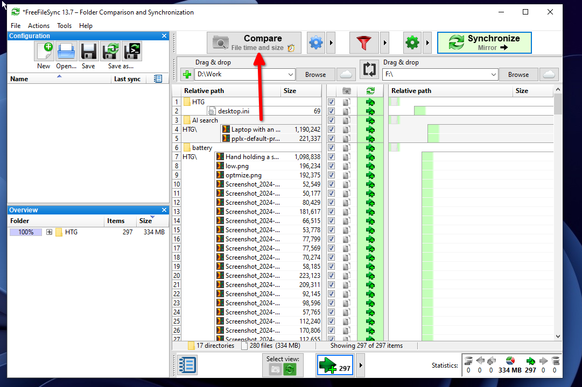Uncheck the battery folder row checkbox
582x387 pixels.
tap(332, 147)
